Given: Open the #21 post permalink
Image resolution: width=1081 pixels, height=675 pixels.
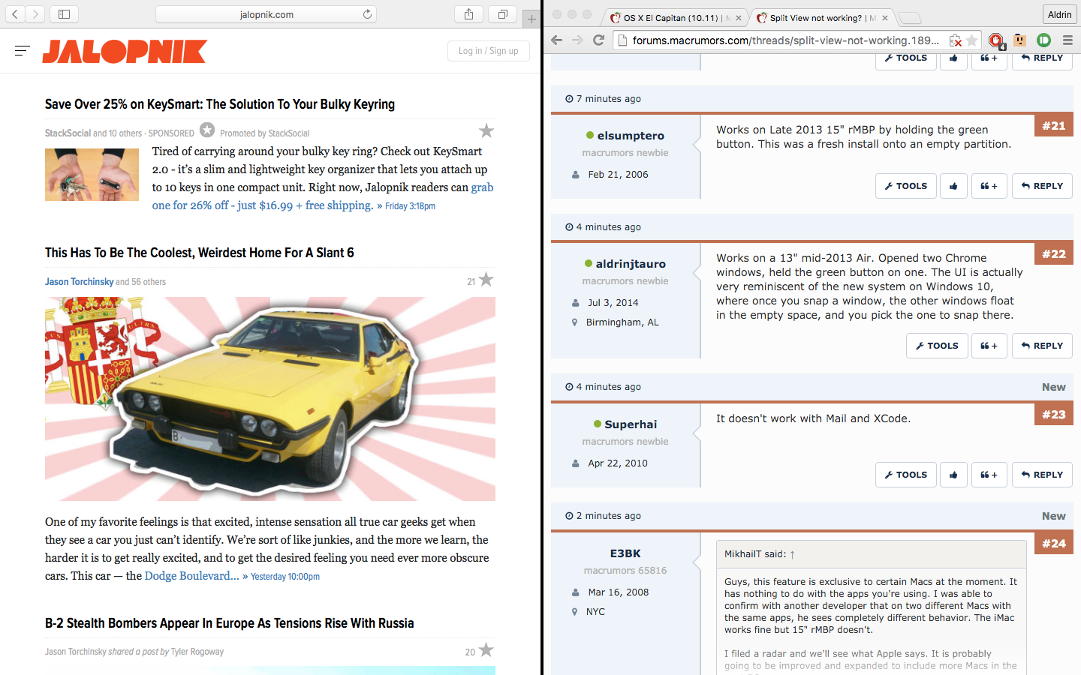Looking at the screenshot, I should tap(1053, 126).
